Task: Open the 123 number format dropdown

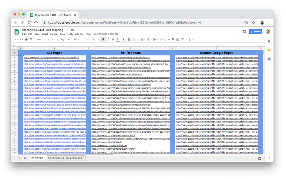Action: [68, 39]
